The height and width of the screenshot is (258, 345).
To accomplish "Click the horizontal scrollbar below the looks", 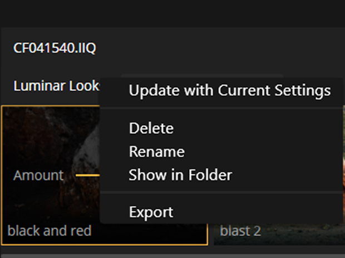I will pos(172,256).
